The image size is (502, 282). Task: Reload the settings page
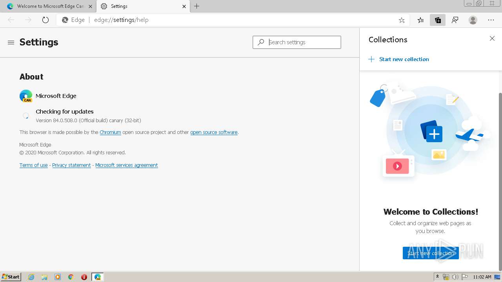pyautogui.click(x=45, y=20)
